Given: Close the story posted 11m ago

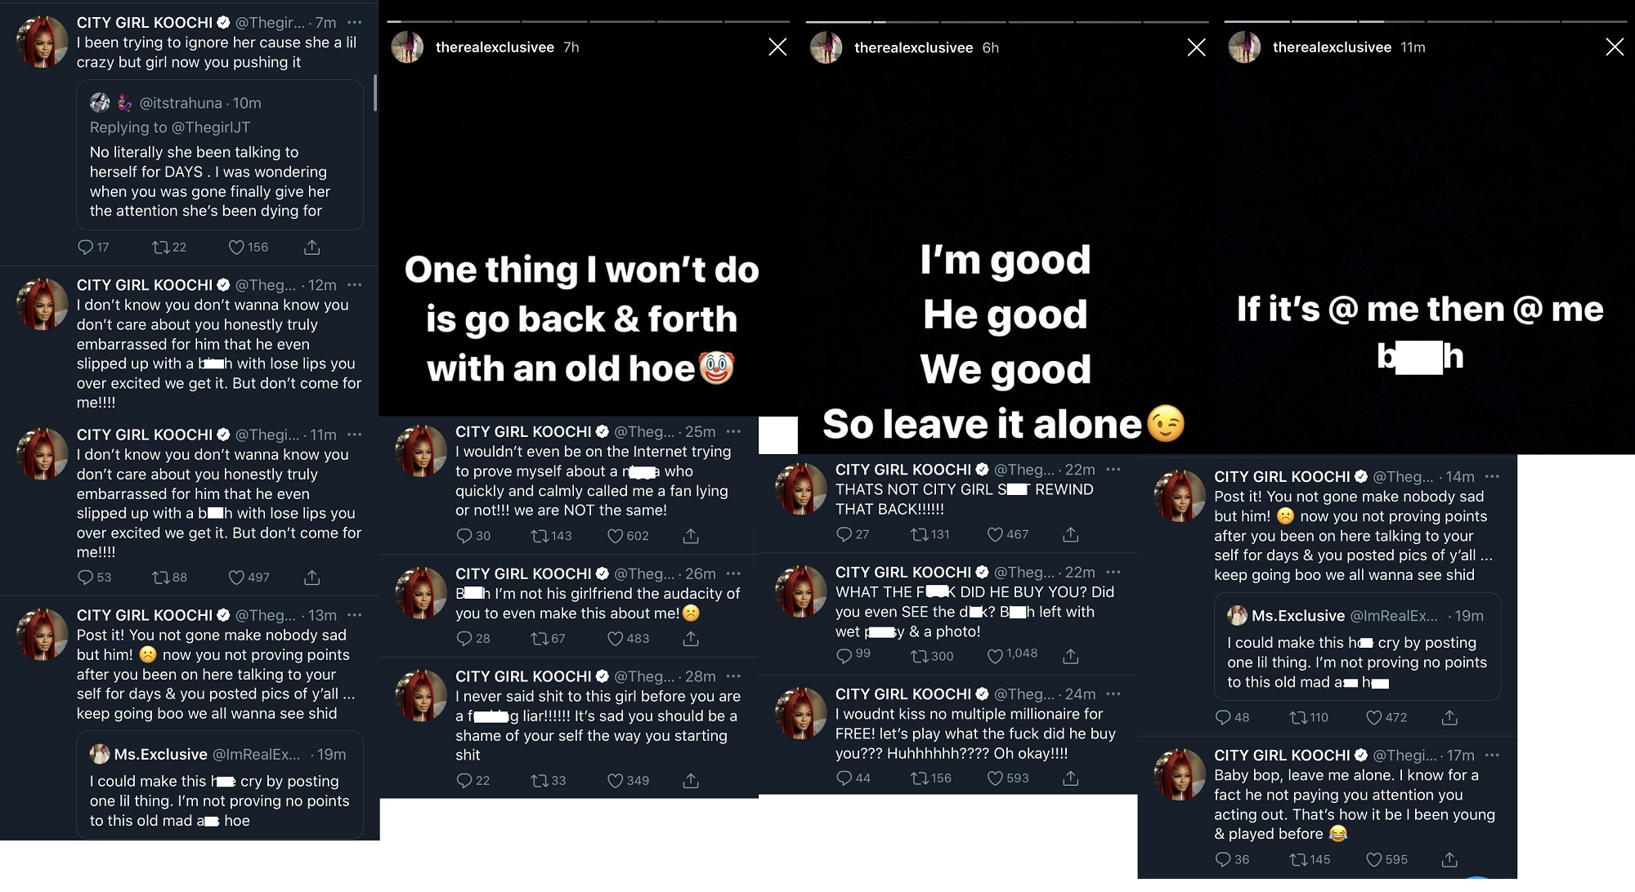Looking at the screenshot, I should [1615, 47].
